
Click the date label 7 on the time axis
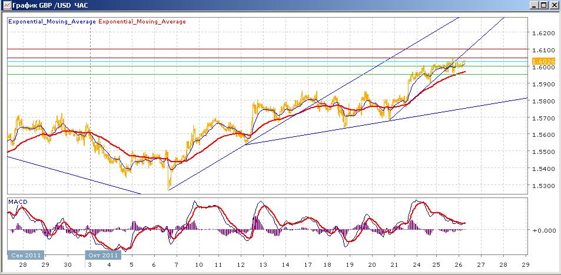click(x=177, y=264)
